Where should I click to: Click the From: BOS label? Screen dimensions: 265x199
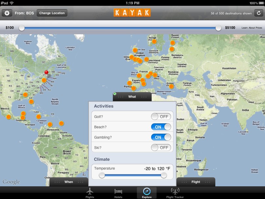point(24,13)
